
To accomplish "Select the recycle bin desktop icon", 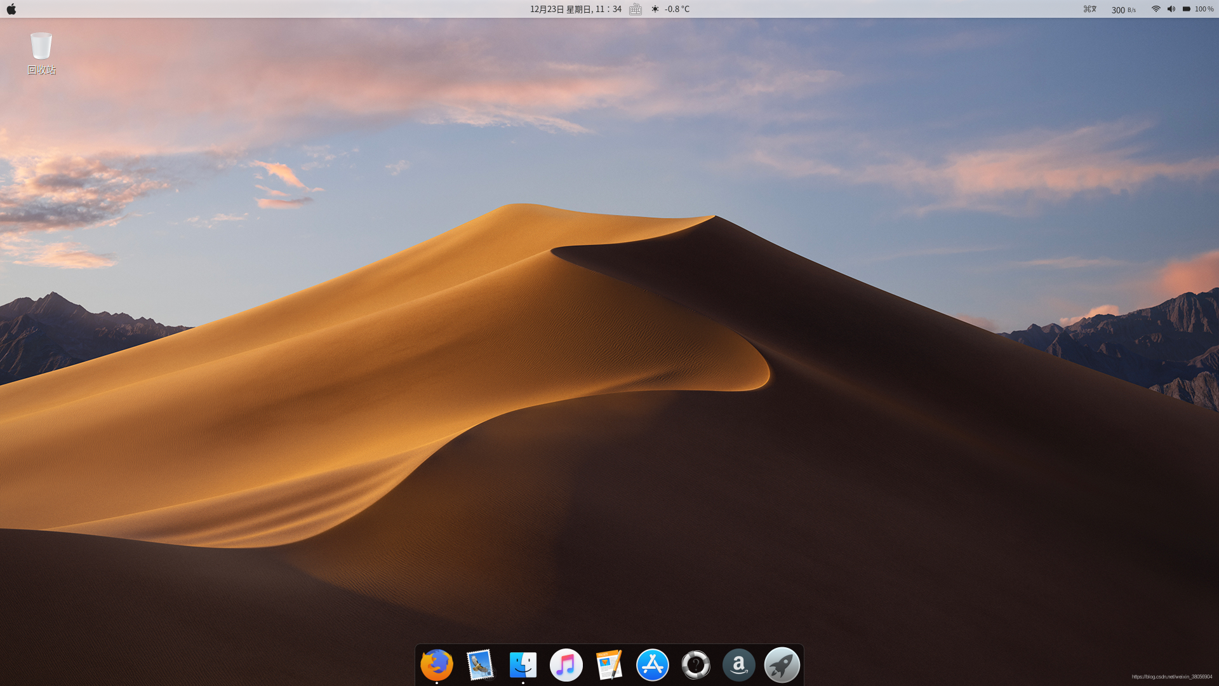I will coord(41,53).
